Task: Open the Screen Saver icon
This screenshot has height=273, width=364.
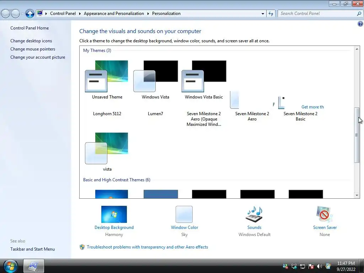Action: [325, 214]
